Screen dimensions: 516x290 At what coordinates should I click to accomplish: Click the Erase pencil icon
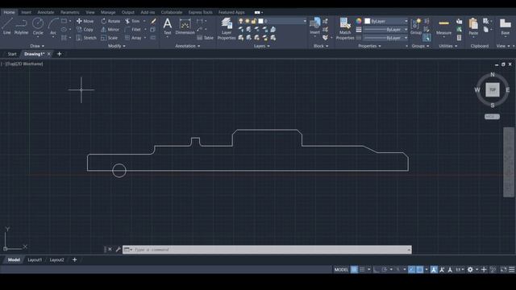(x=153, y=21)
